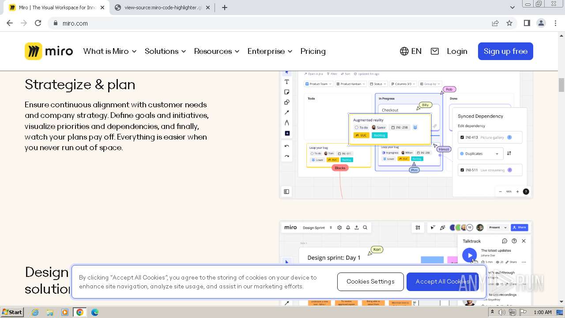Click the plus more-tools icon in the illustration toolbar
The height and width of the screenshot is (318, 565).
[286, 133]
